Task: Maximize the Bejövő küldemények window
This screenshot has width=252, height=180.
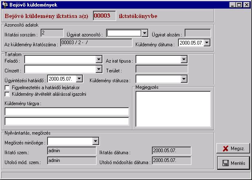Action: (240, 4)
